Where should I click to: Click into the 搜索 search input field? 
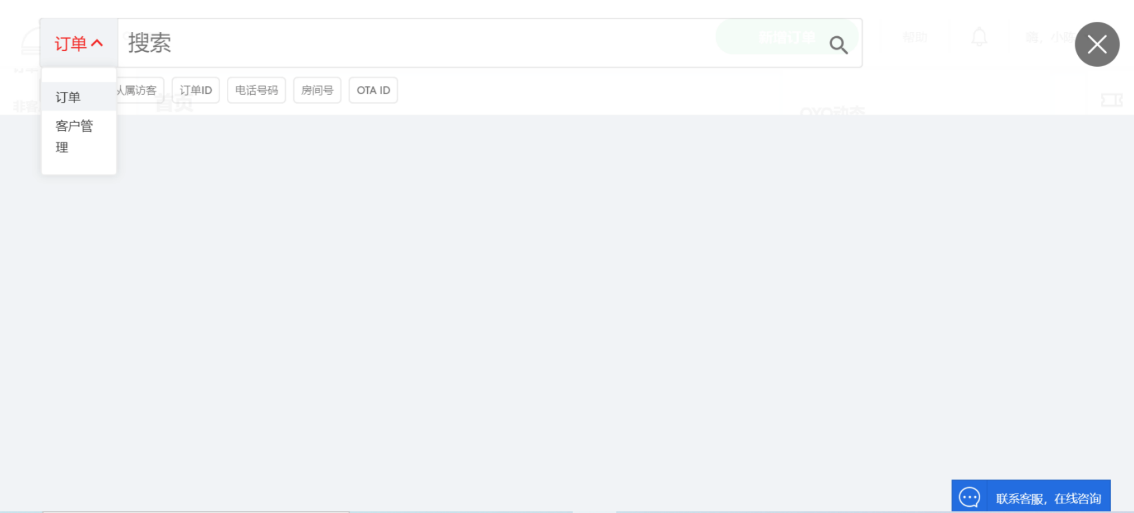399,43
